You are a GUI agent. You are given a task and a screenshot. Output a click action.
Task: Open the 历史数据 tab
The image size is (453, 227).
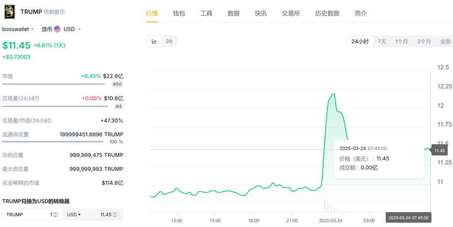pos(327,13)
